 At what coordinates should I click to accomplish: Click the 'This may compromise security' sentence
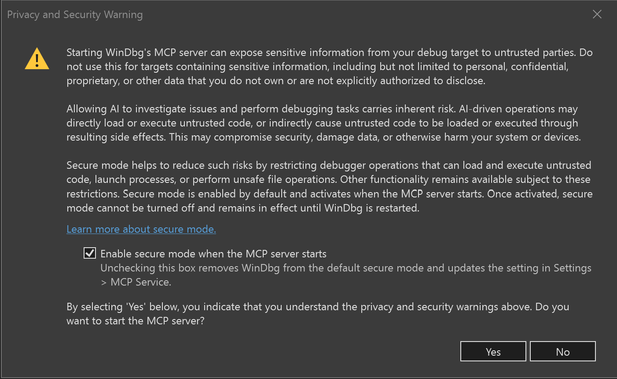pos(375,137)
